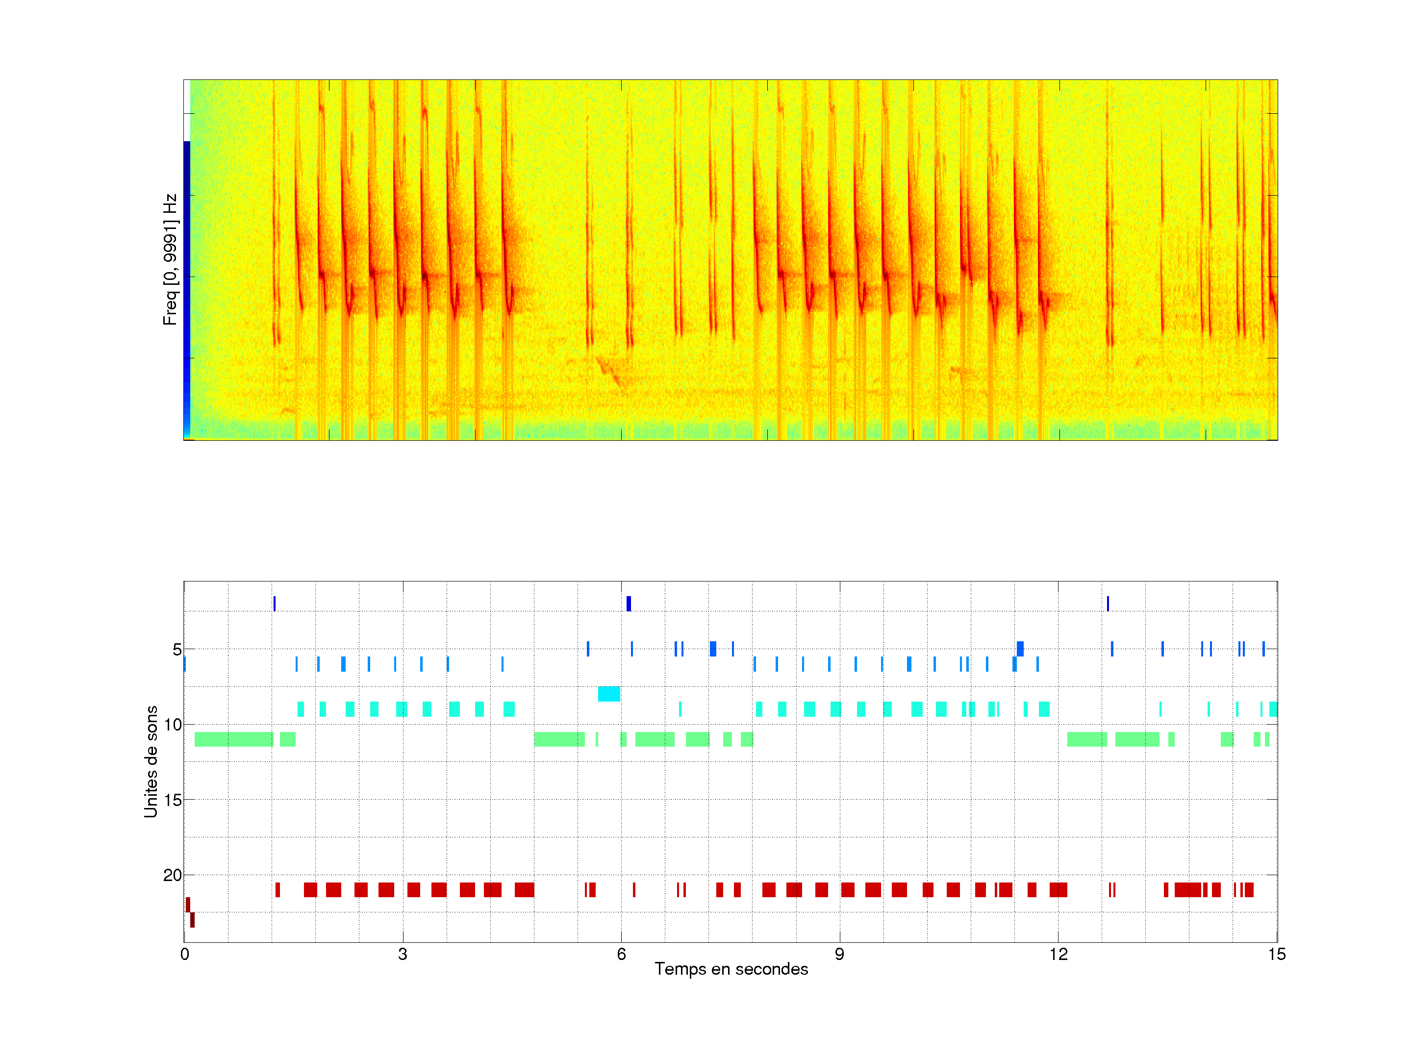Select the long green bar at the plot start

click(234, 739)
